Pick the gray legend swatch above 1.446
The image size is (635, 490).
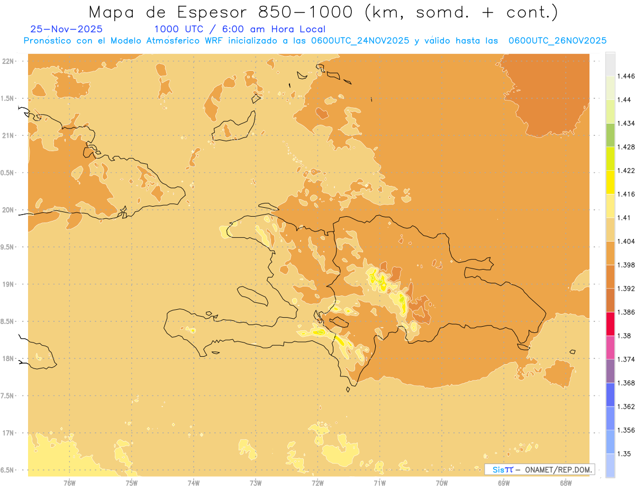610,64
